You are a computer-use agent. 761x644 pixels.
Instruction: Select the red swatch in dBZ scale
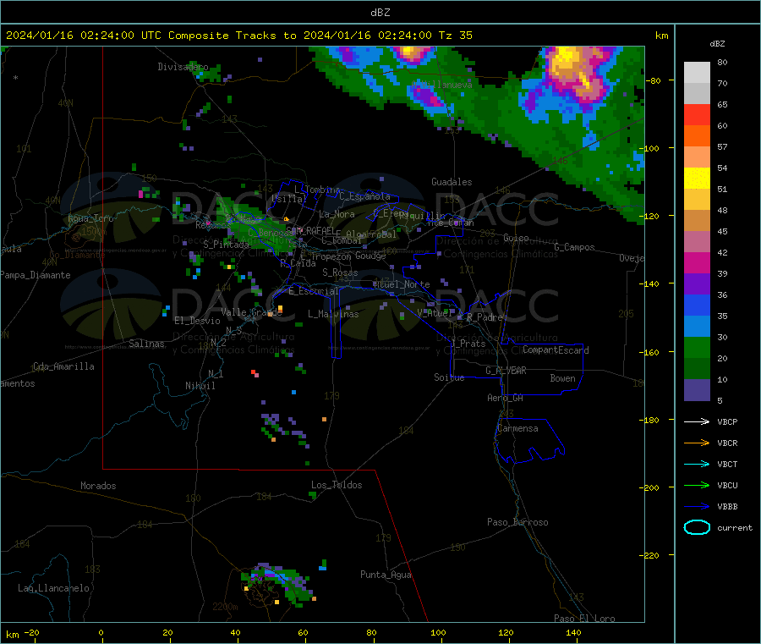(x=697, y=114)
